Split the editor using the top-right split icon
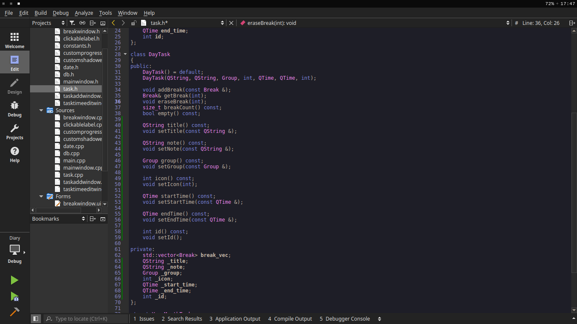The width and height of the screenshot is (577, 324). (x=572, y=23)
